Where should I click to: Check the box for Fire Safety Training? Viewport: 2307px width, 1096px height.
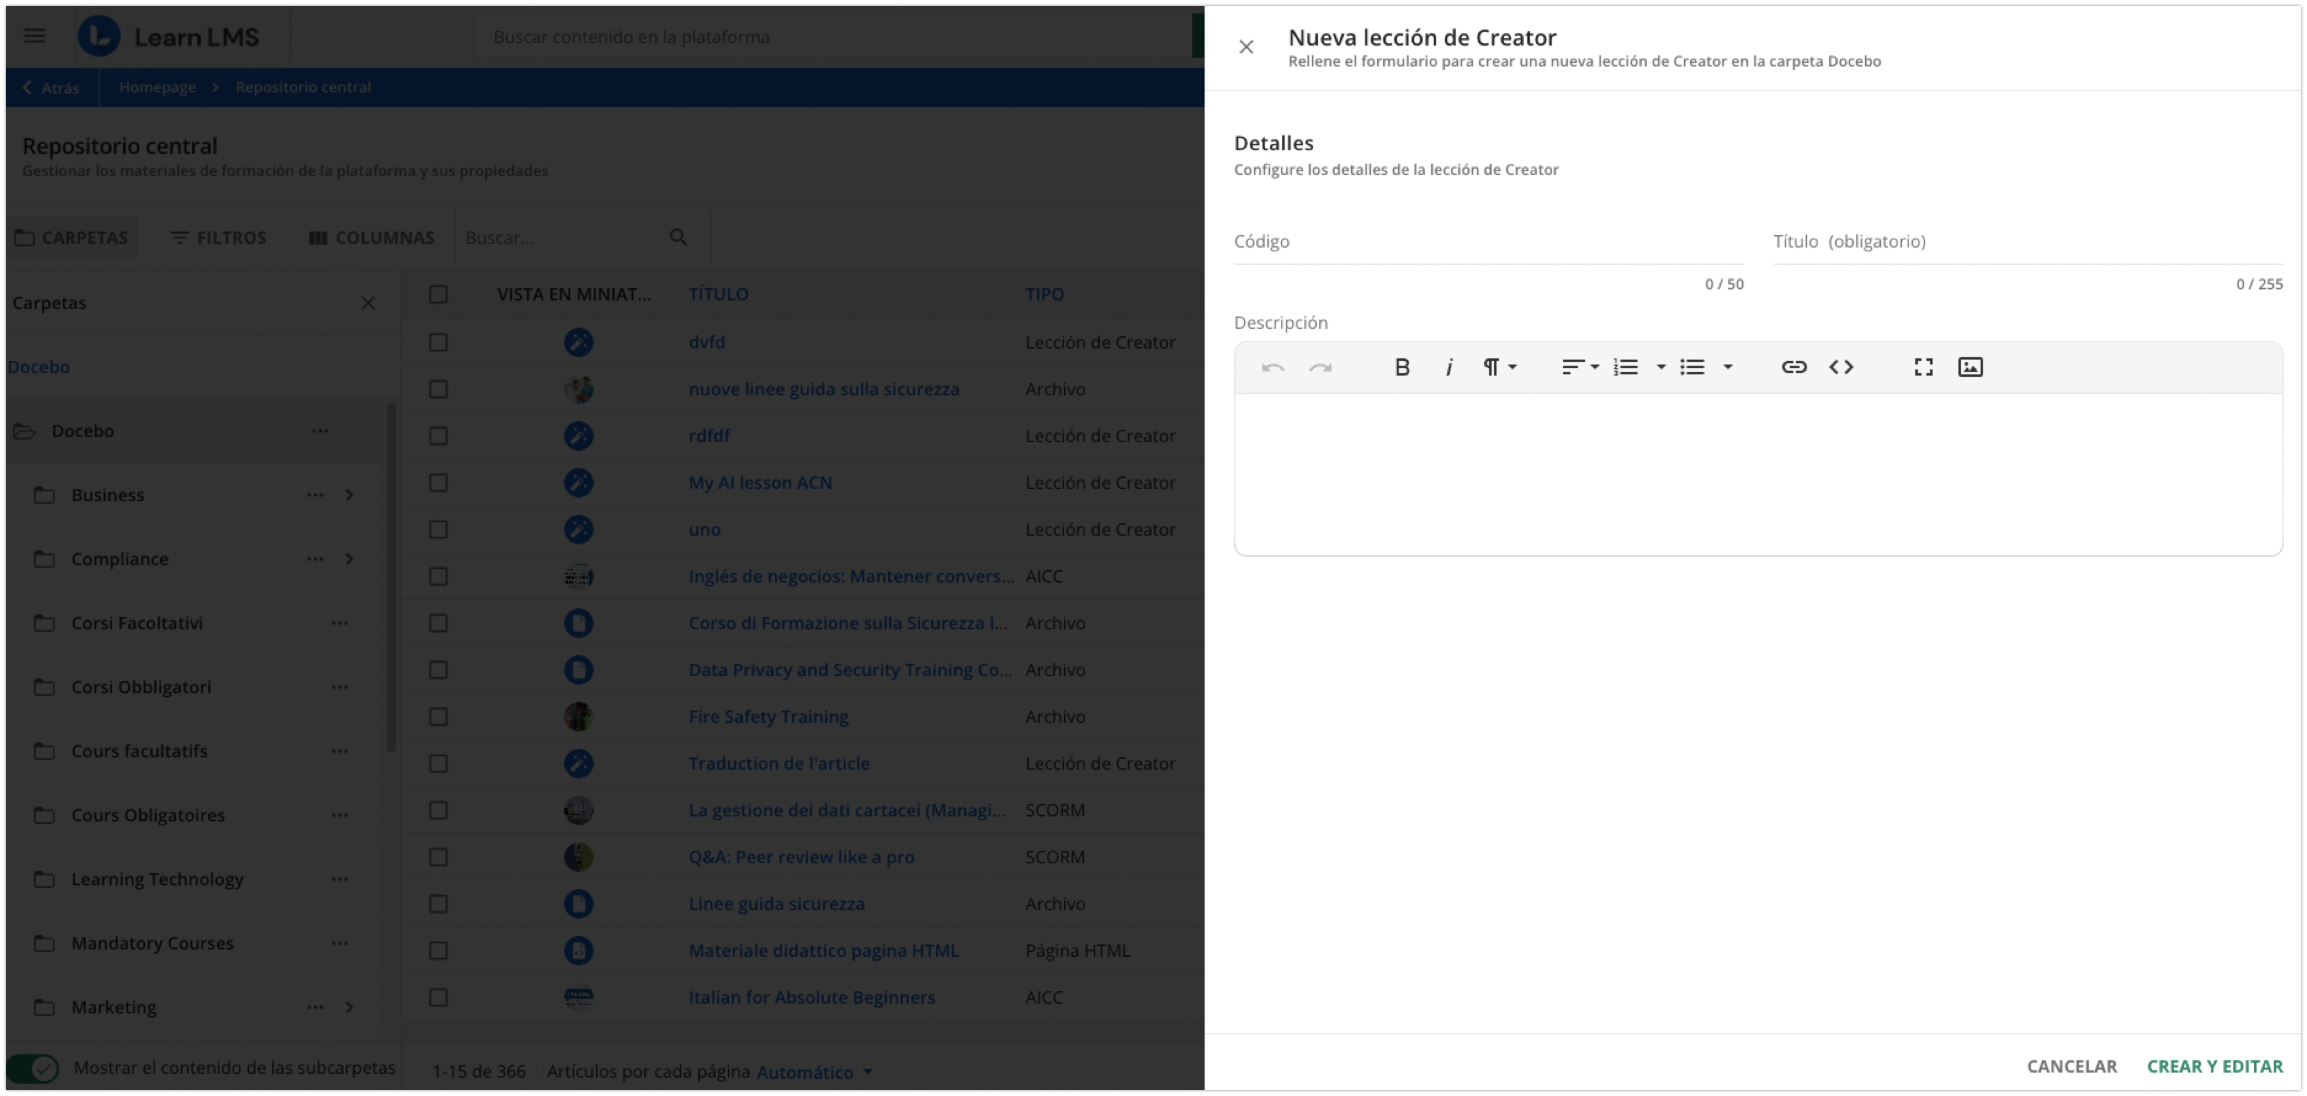click(x=438, y=716)
